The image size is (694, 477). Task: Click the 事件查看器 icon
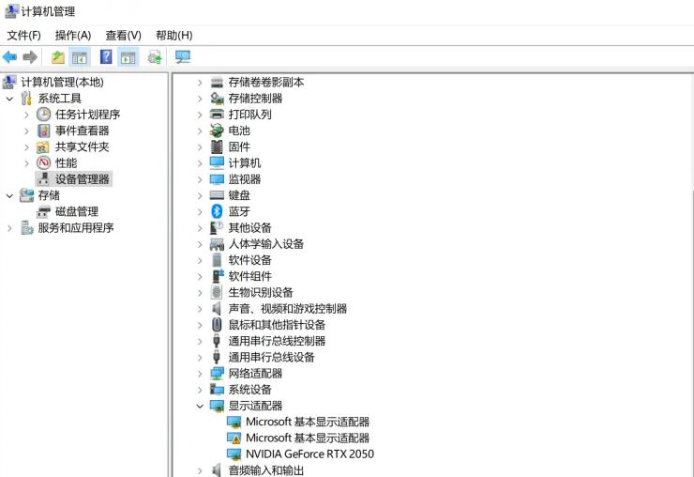pos(43,131)
